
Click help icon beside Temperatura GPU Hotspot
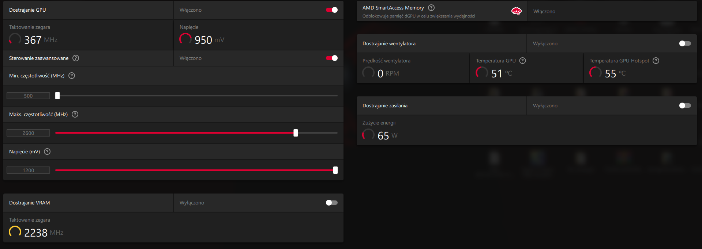pyautogui.click(x=656, y=61)
